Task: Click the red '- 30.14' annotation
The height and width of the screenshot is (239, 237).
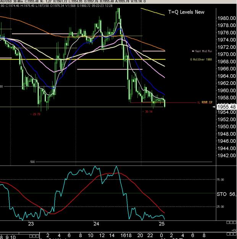Action: [x=147, y=112]
